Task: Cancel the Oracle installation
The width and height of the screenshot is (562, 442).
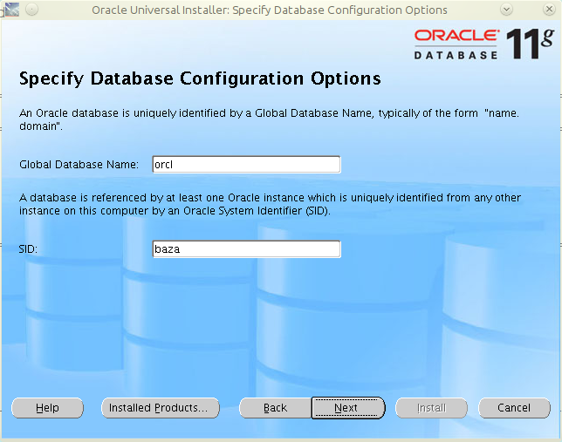Action: coord(514,408)
